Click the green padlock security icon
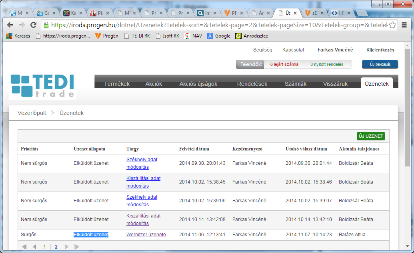 (x=46, y=25)
